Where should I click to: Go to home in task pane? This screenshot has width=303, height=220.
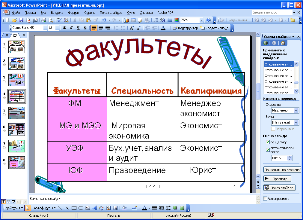tap(283, 43)
